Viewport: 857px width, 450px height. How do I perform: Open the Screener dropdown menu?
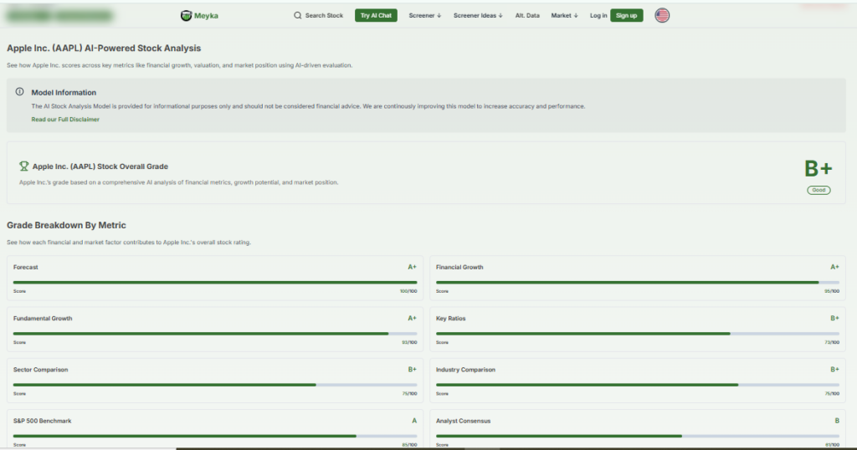tap(424, 15)
